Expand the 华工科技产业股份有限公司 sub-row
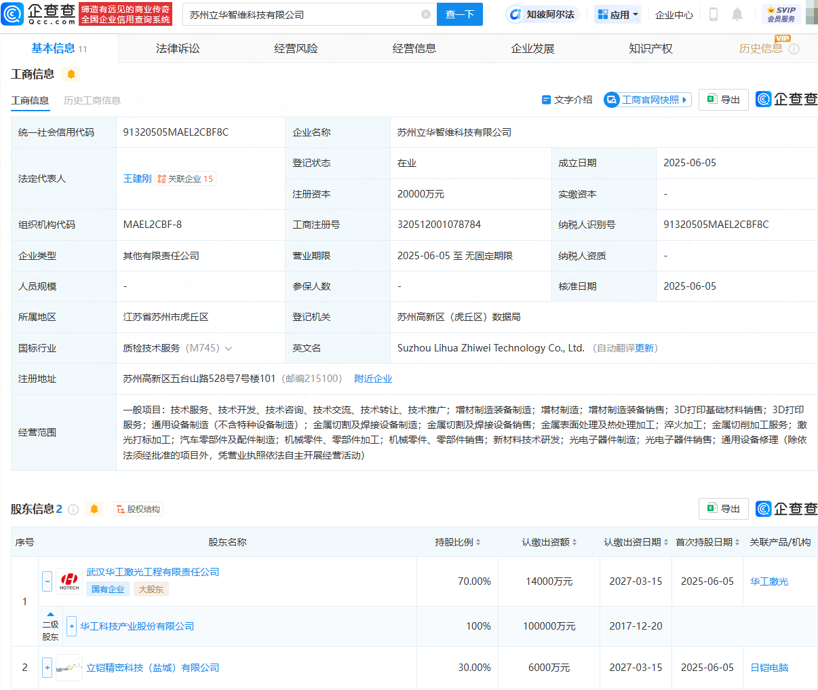 (71, 626)
